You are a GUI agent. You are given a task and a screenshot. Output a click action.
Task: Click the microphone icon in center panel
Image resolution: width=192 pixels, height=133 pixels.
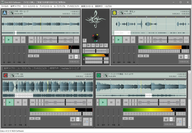pyautogui.click(x=84, y=40)
